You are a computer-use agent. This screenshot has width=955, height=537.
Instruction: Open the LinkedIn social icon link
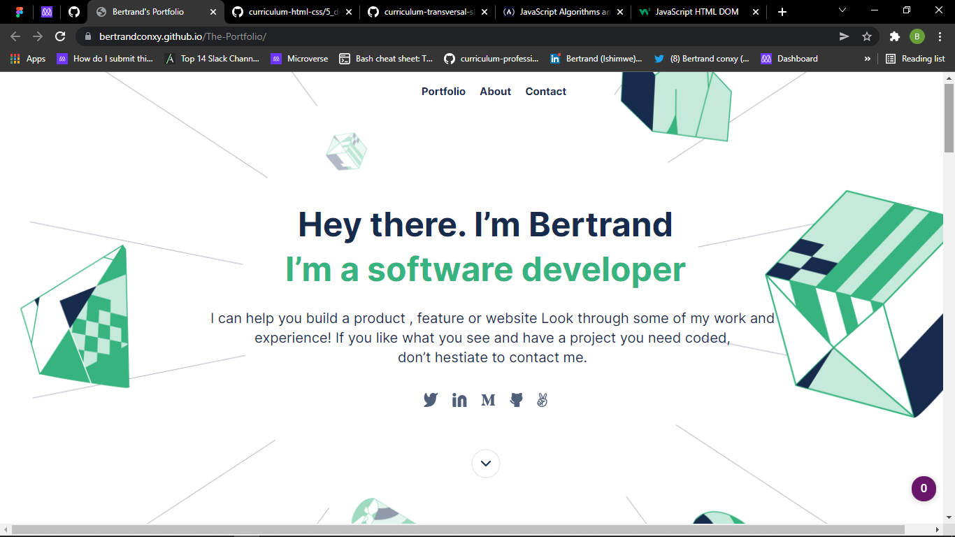(459, 400)
